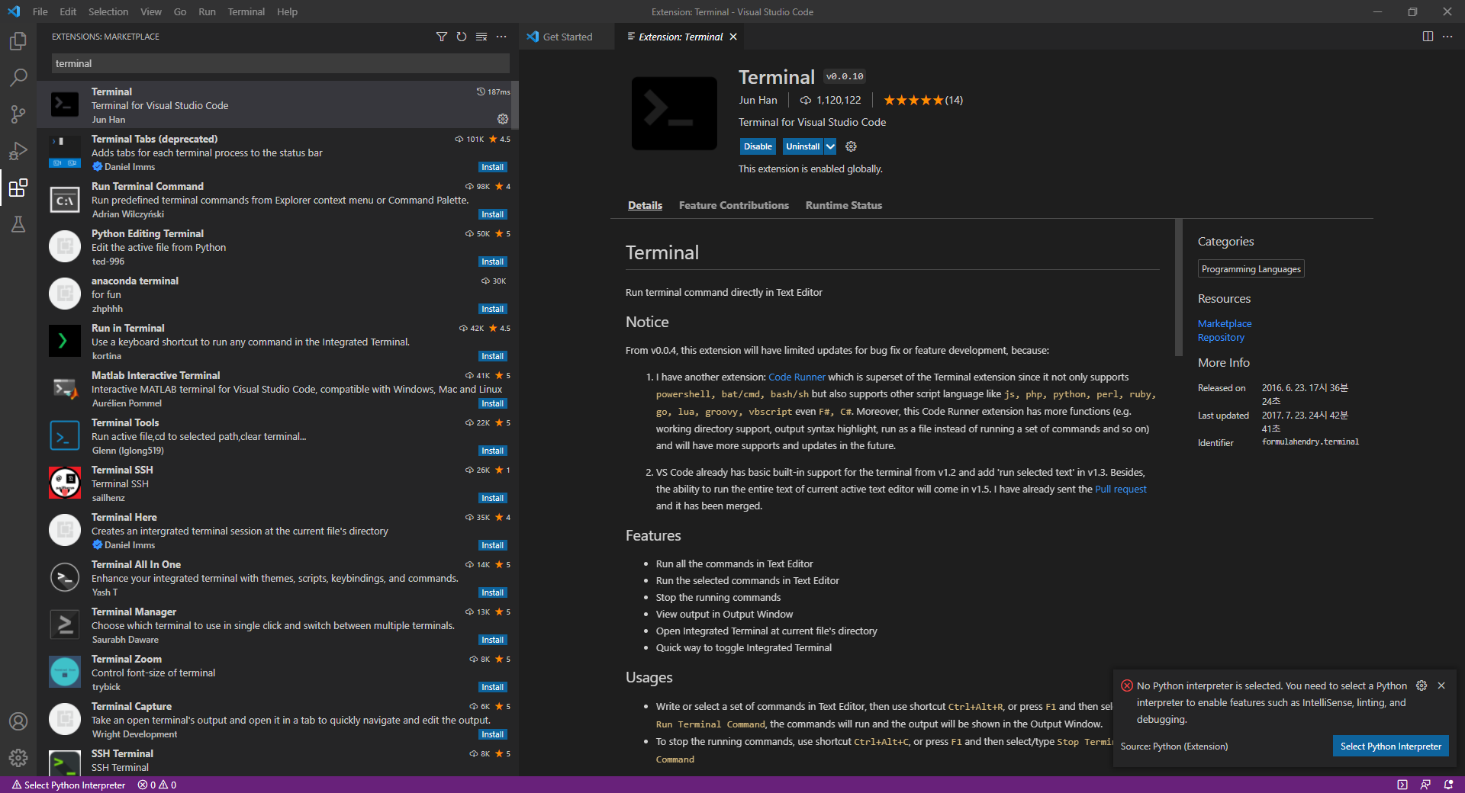Open Views and More Actions in Extensions
This screenshot has height=793, width=1465.
pos(501,37)
